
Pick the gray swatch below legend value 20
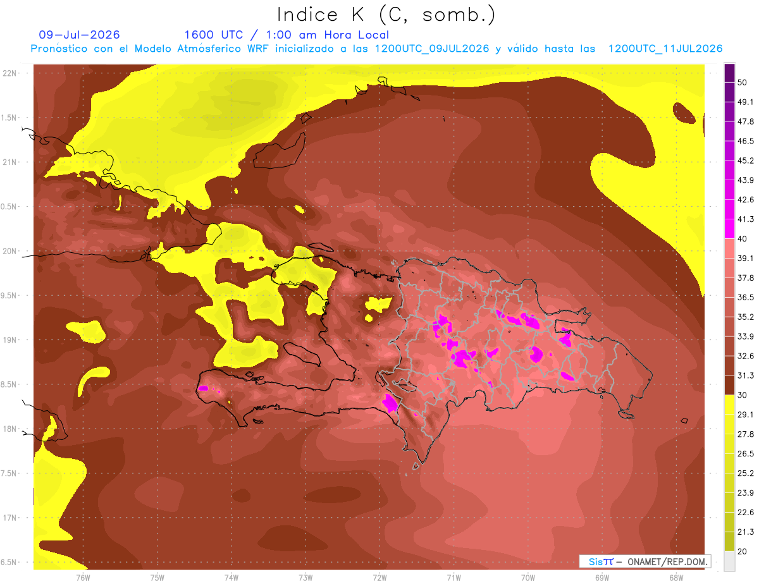(729, 561)
